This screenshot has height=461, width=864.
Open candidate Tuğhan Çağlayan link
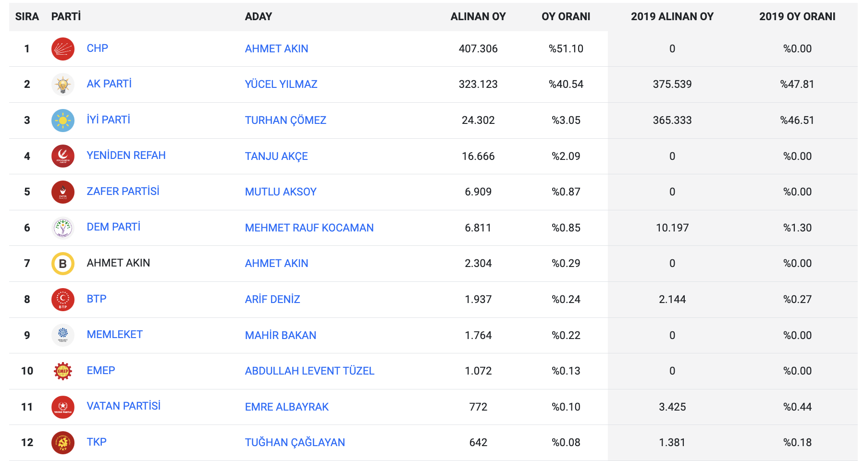295,443
